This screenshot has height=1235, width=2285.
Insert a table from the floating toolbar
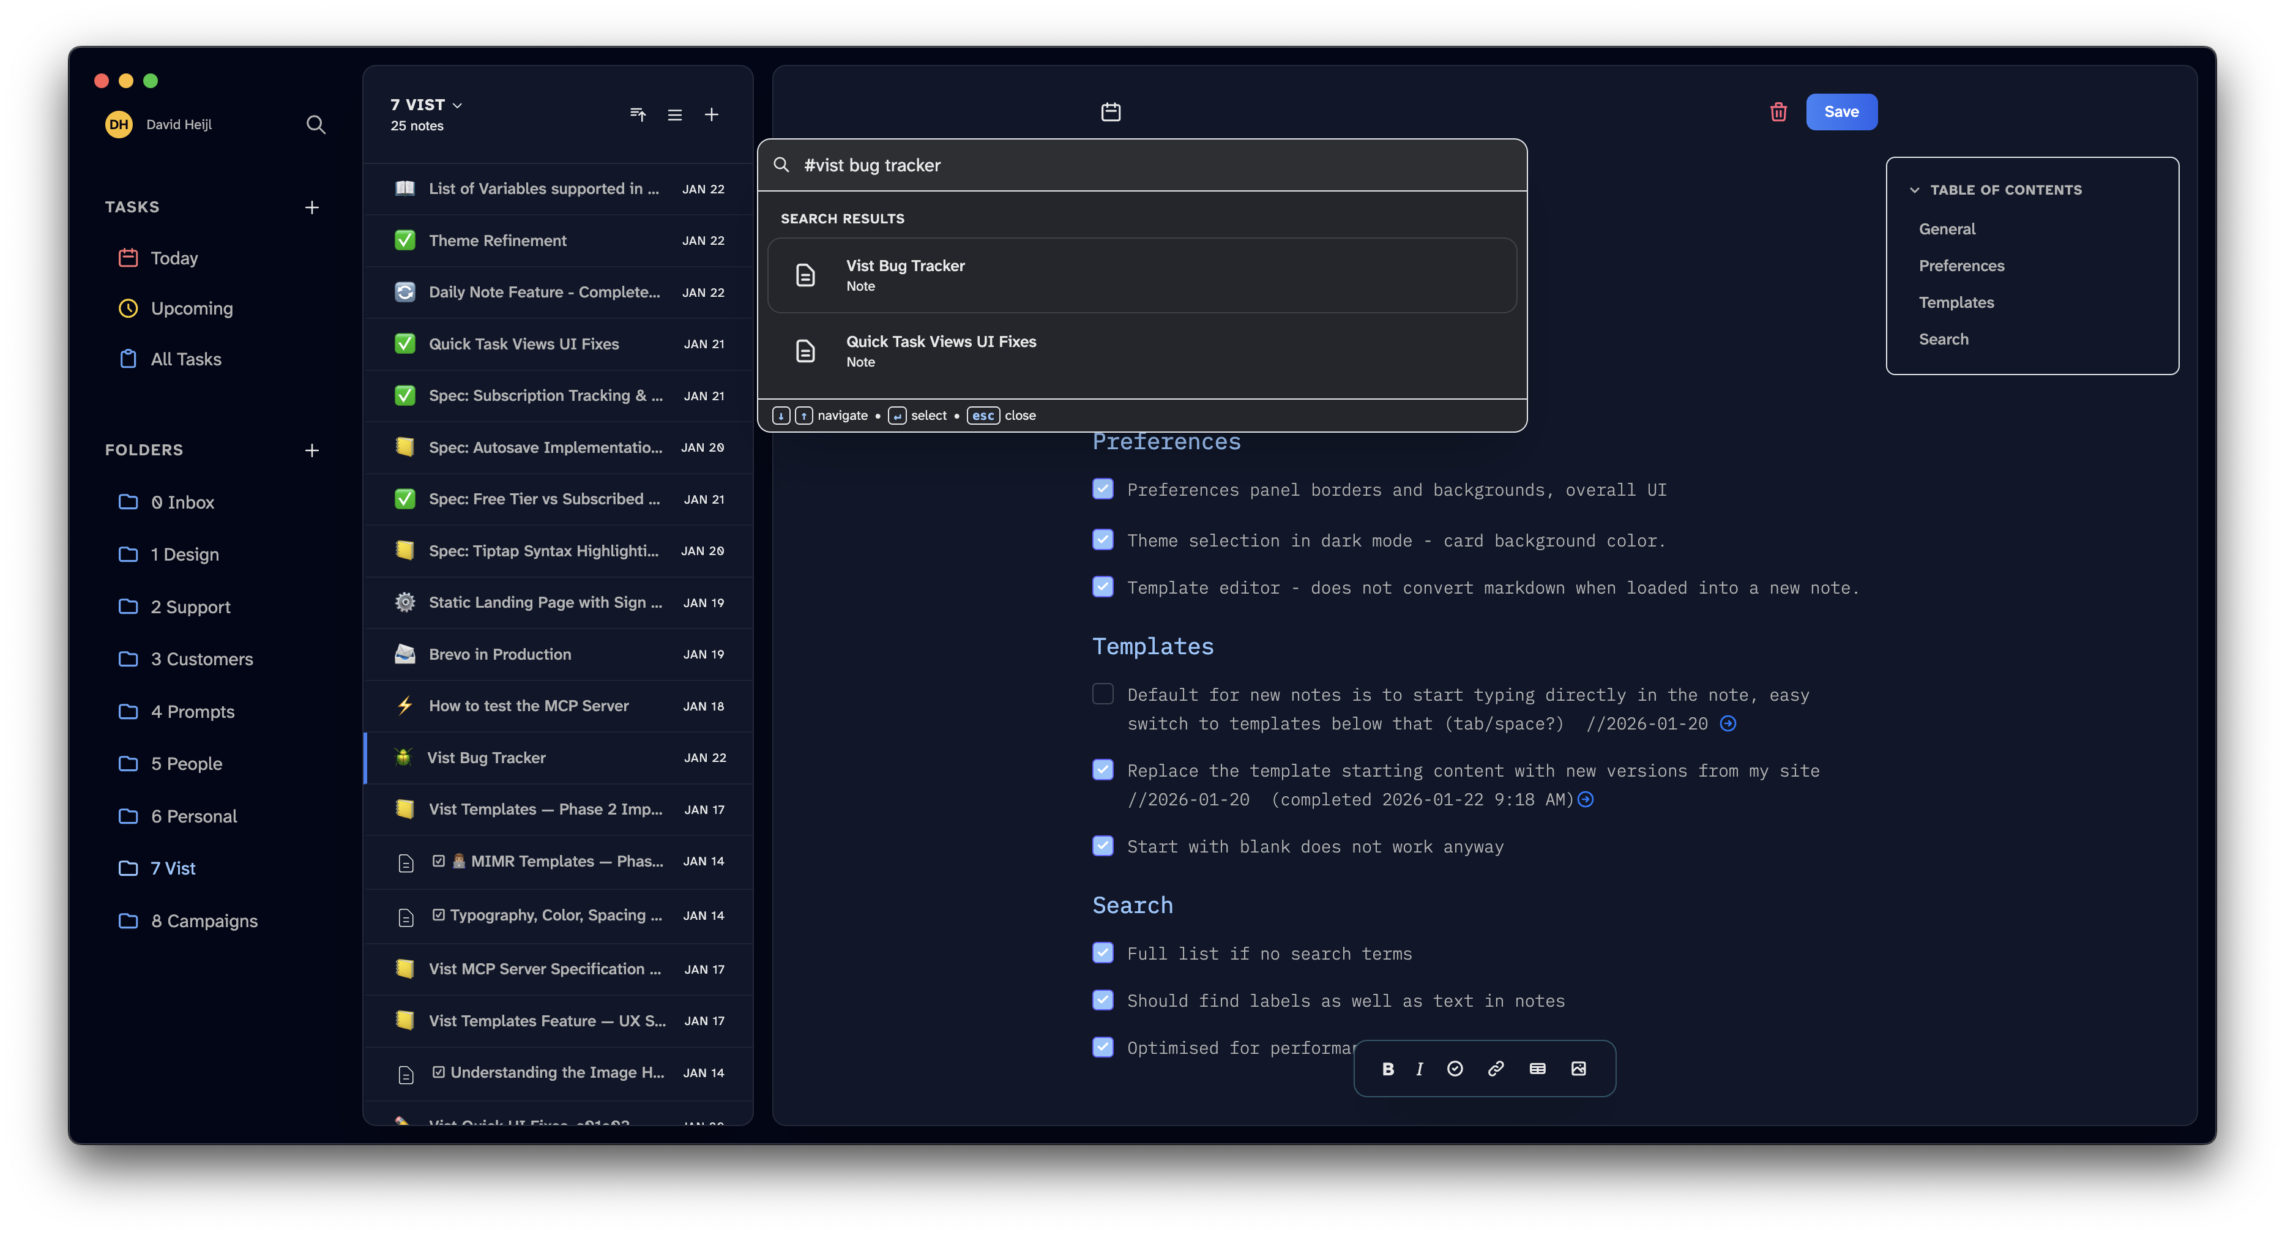click(x=1537, y=1068)
